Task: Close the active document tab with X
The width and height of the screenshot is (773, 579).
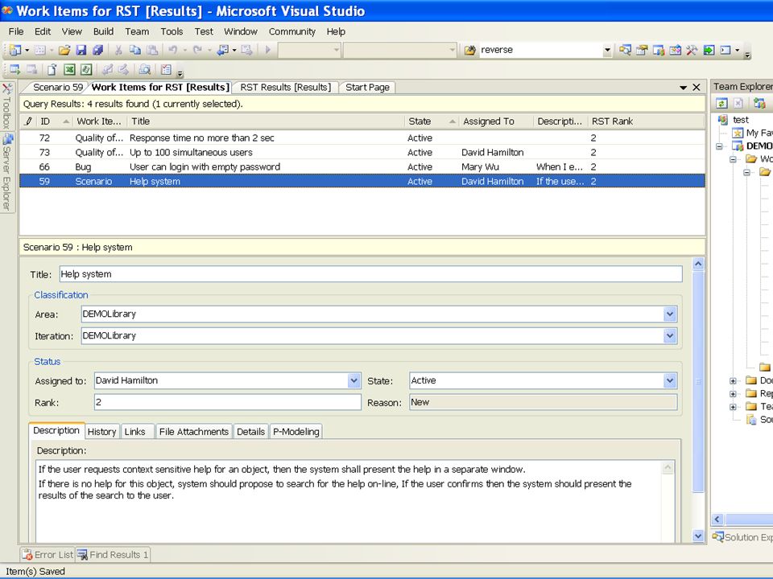Action: 697,87
